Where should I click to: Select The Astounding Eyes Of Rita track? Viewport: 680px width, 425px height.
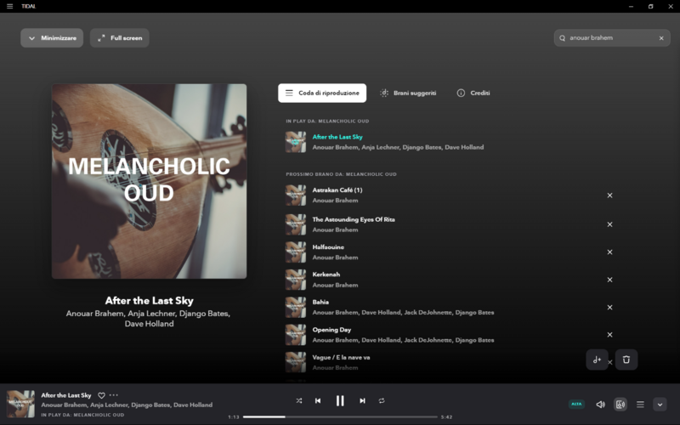[354, 219]
